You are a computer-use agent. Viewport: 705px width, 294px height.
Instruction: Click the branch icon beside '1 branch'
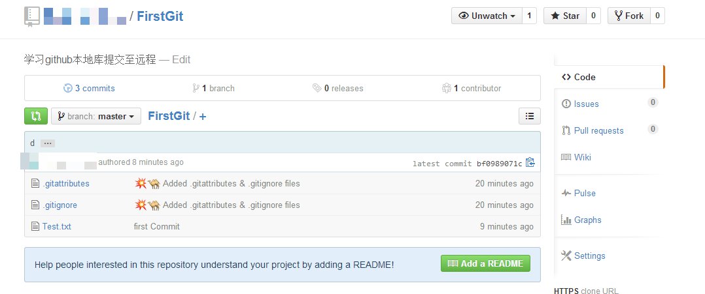point(196,88)
